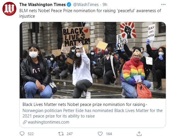Image resolution: width=169 pixels, height=138 pixels.
Task: Like the tweet with heart icon
Action: [x=100, y=134]
